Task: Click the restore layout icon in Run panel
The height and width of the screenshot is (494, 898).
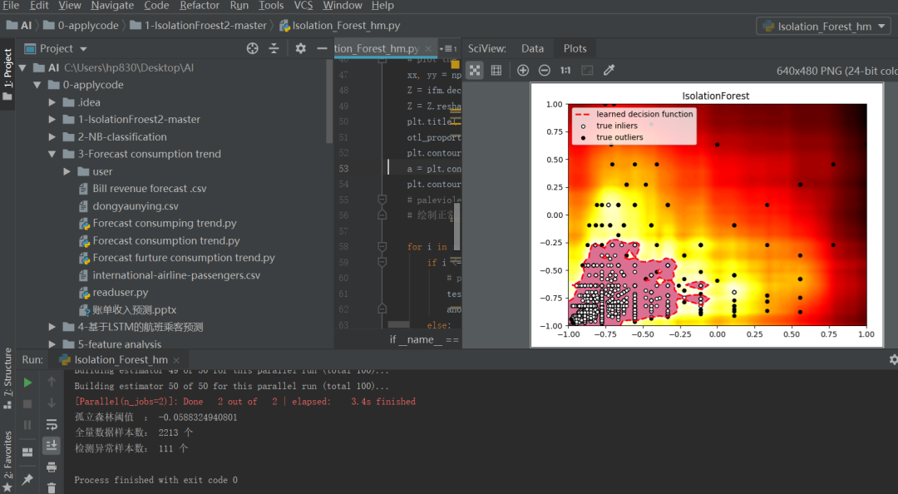Action: pos(27,452)
